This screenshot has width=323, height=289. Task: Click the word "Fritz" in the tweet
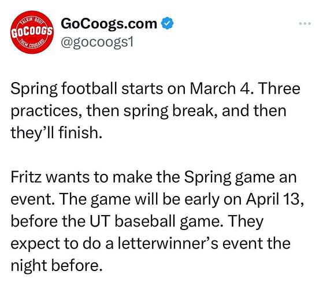(x=26, y=177)
